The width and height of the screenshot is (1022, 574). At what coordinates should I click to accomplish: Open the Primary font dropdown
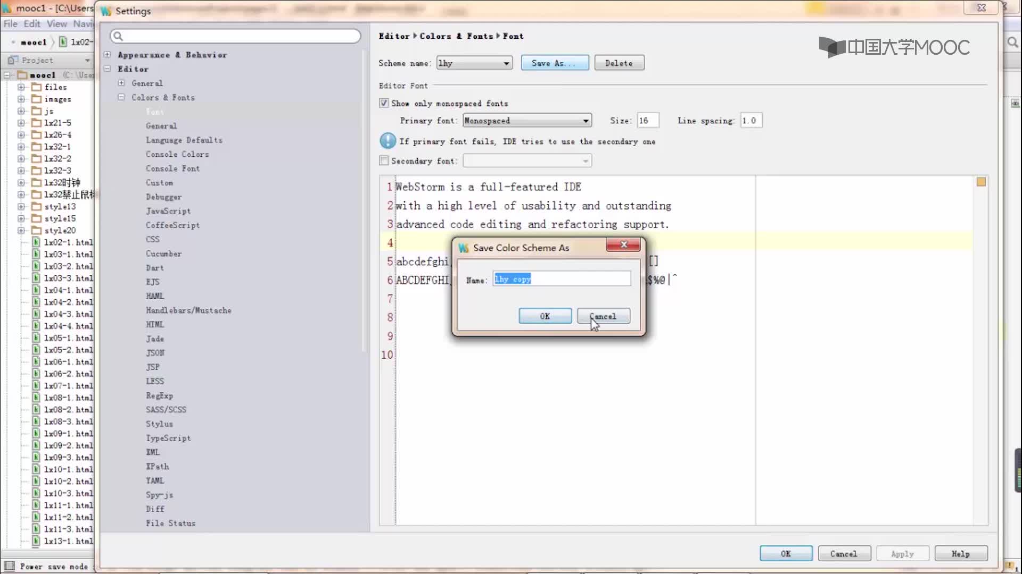pos(527,121)
